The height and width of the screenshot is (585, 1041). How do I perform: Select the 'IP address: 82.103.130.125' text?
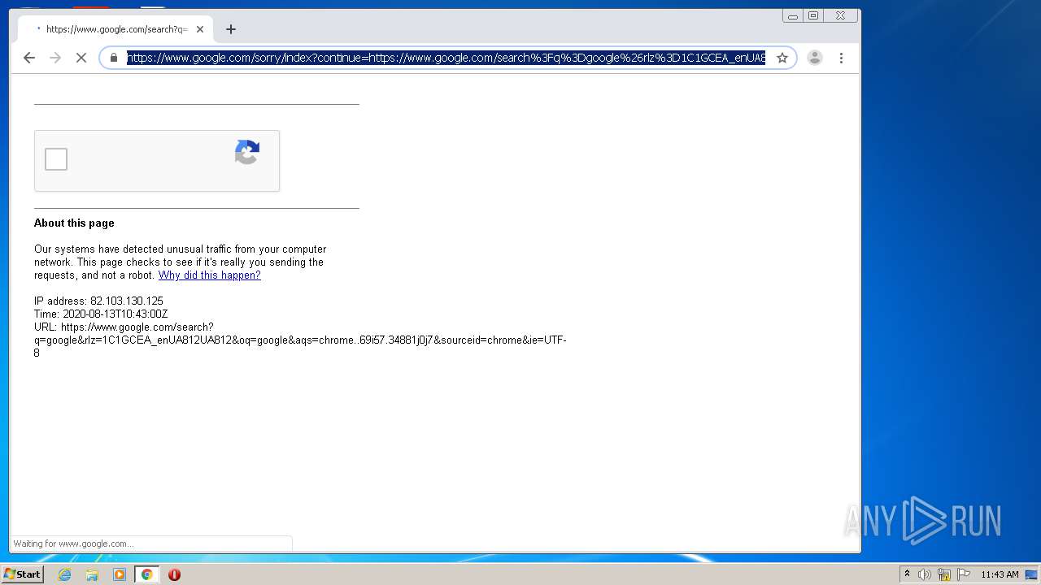[x=98, y=301]
